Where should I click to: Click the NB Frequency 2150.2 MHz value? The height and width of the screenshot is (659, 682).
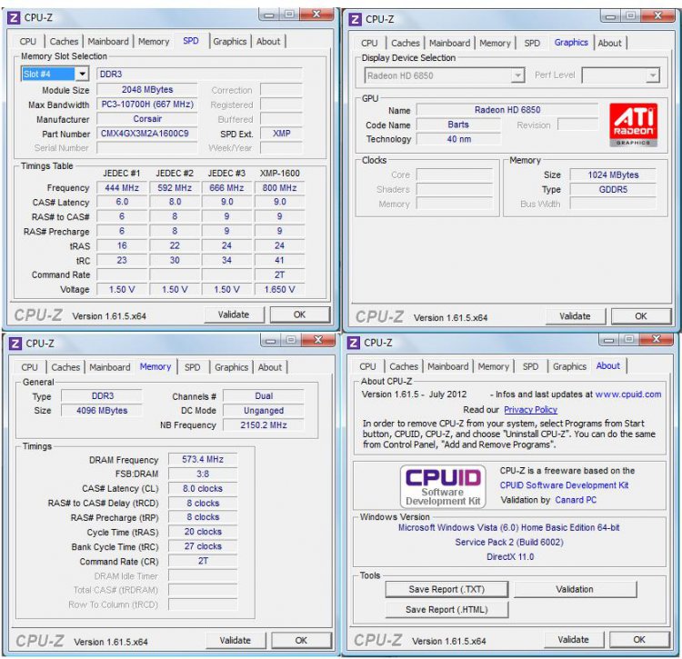pos(264,424)
